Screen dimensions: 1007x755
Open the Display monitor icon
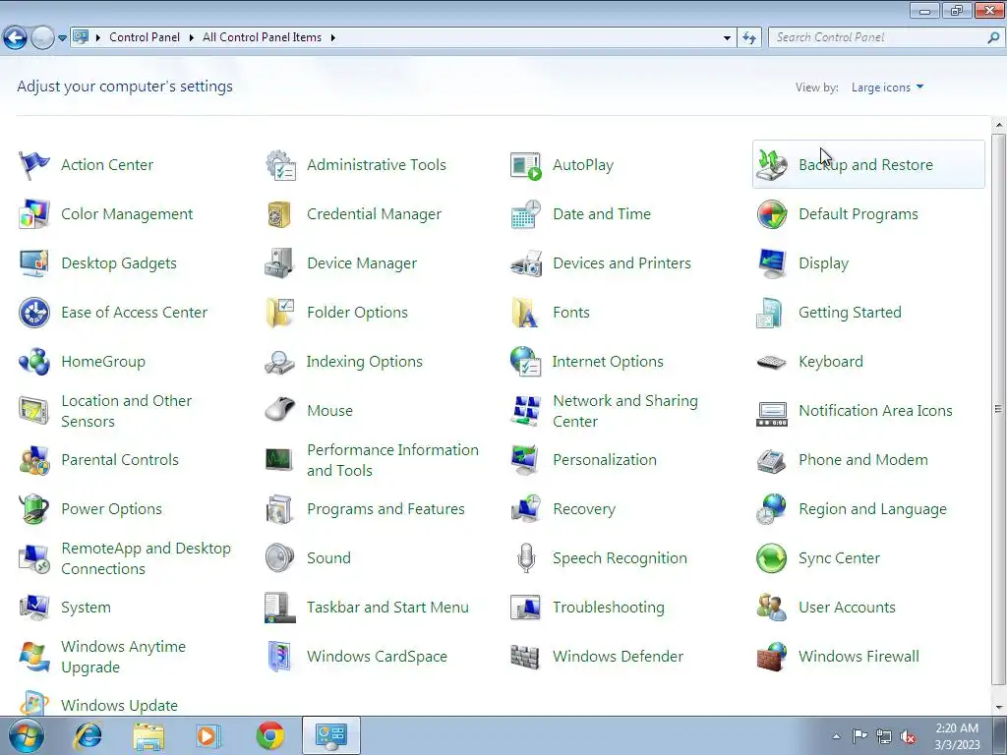tap(771, 263)
